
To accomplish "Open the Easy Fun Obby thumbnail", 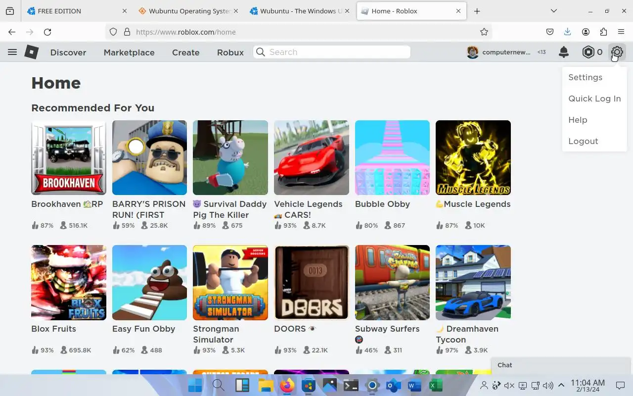I will point(149,283).
